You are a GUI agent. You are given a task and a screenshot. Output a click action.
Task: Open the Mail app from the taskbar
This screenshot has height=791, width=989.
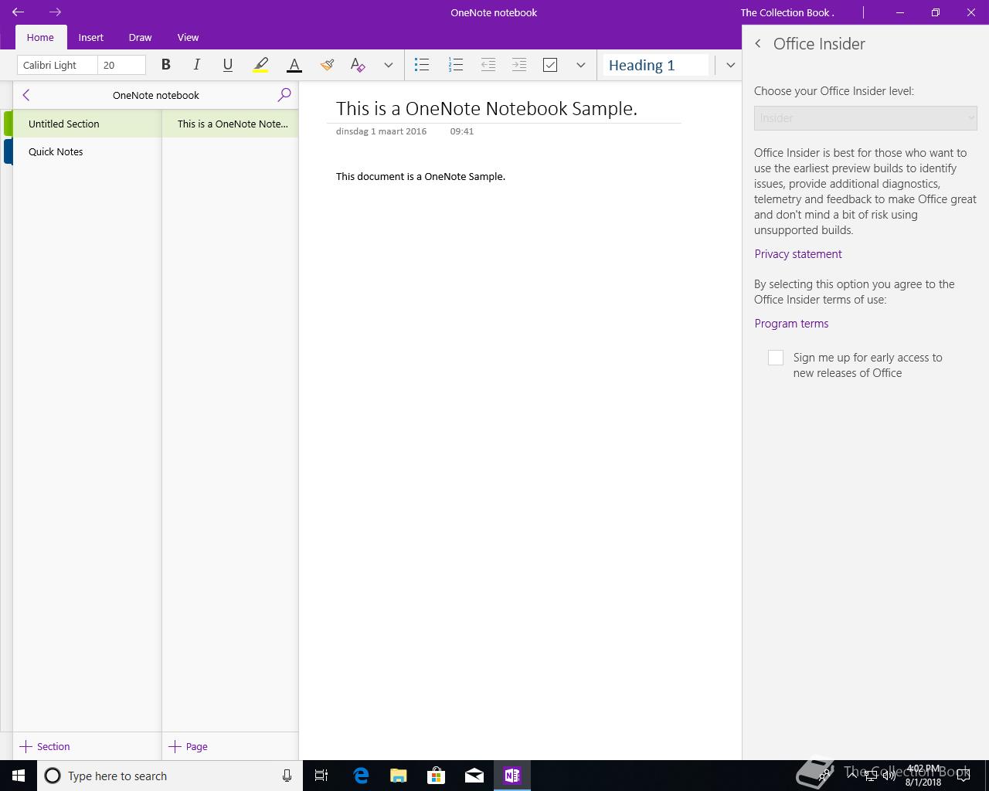coord(474,776)
